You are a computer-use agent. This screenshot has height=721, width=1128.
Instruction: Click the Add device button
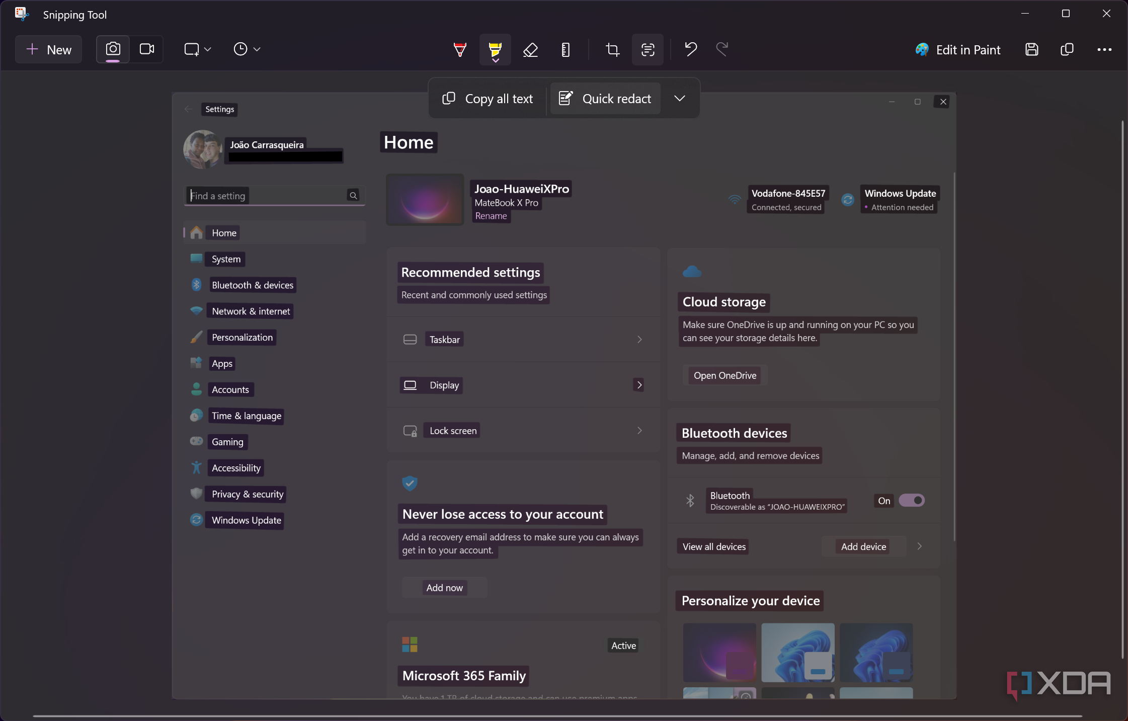pos(864,547)
